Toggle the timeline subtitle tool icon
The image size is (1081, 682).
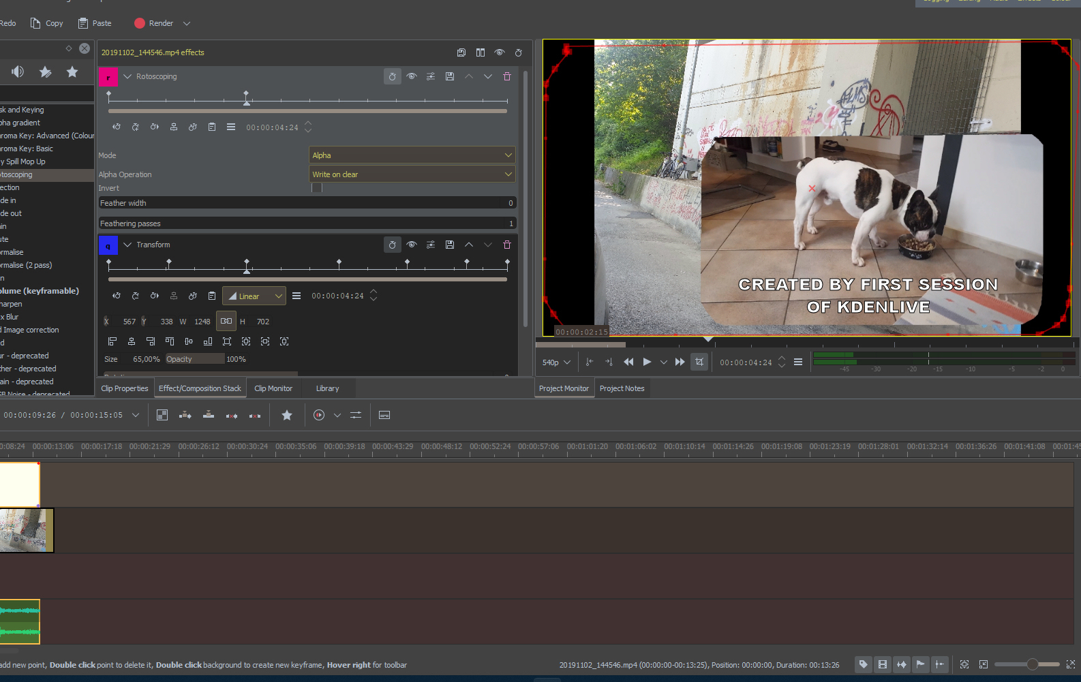click(x=384, y=415)
